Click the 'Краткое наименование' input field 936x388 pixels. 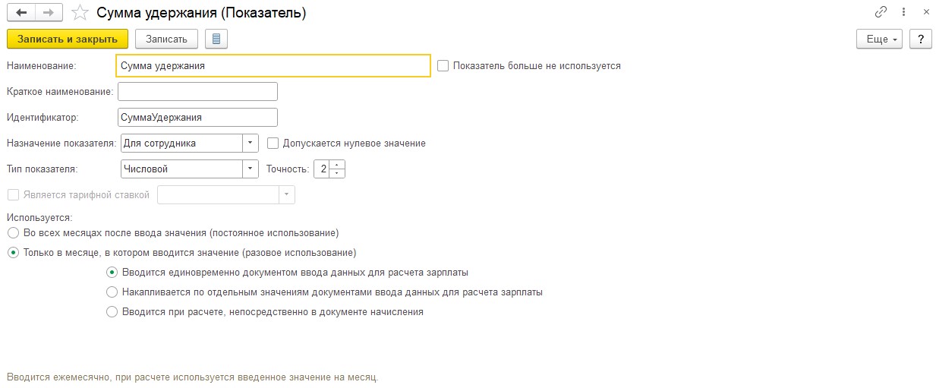coord(197,92)
